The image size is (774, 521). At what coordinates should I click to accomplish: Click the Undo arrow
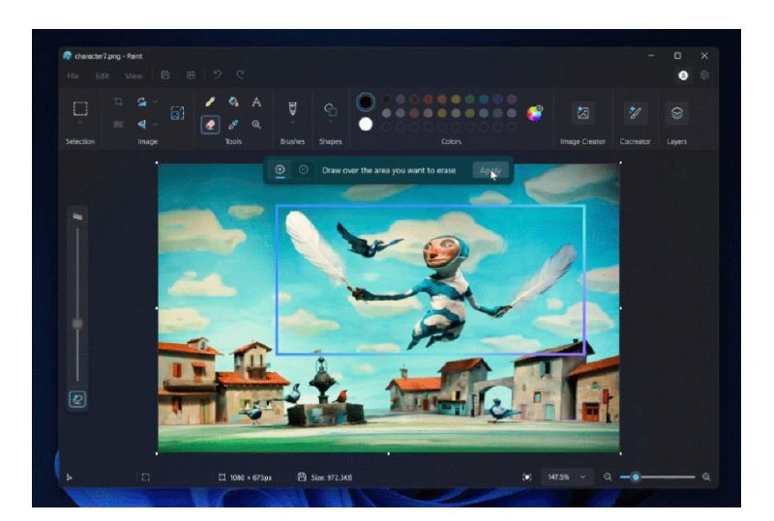[217, 75]
